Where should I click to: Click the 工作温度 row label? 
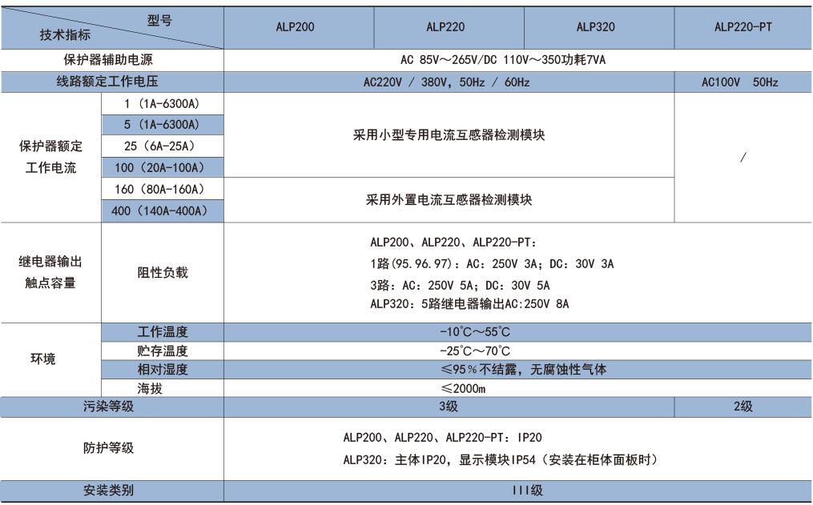coord(162,331)
